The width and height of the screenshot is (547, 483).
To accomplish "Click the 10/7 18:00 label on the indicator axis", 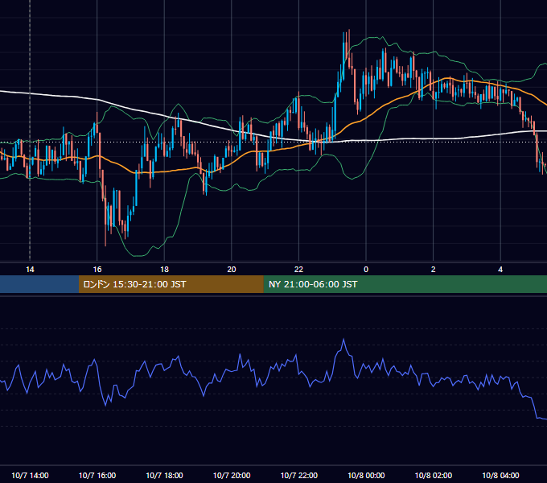I will point(164,475).
